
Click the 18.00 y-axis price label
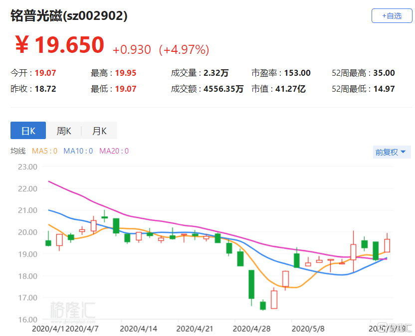click(27, 276)
